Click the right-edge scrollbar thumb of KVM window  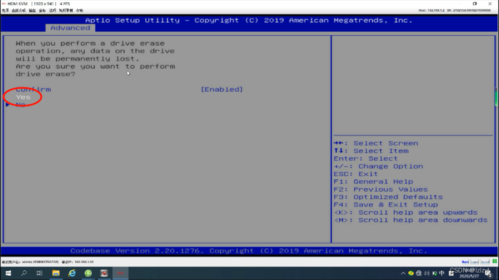(x=496, y=97)
